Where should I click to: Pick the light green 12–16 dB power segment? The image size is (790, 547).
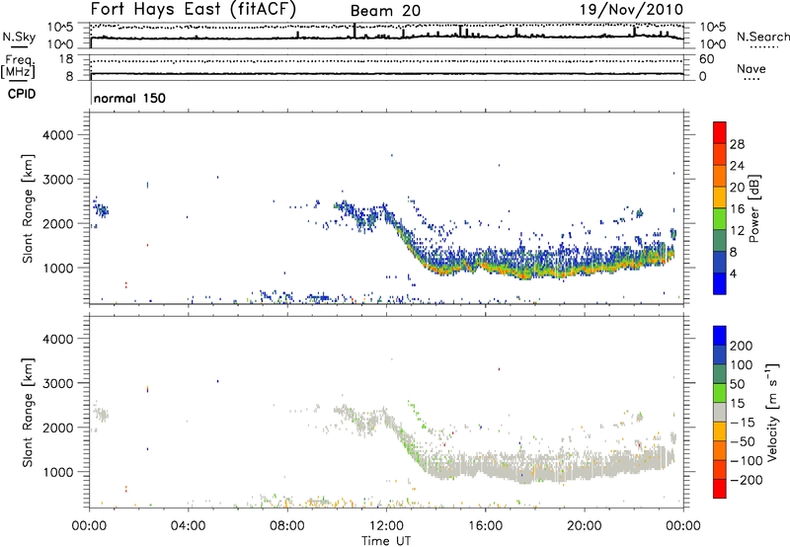pyautogui.click(x=720, y=219)
